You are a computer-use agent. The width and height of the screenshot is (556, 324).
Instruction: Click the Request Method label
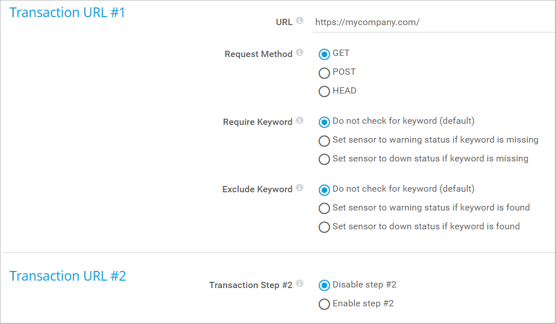258,54
